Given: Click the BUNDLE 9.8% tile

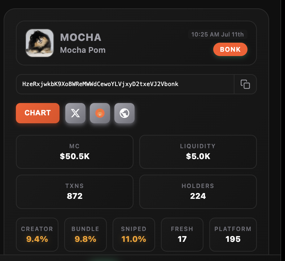Looking at the screenshot, I should click(x=85, y=235).
